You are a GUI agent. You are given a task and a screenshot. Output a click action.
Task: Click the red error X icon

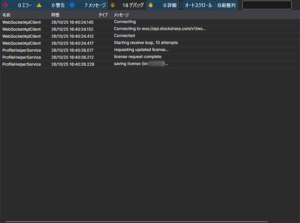(5, 5)
